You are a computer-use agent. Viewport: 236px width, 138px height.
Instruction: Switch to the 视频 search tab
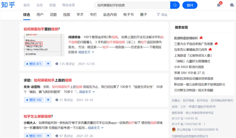click(x=67, y=15)
